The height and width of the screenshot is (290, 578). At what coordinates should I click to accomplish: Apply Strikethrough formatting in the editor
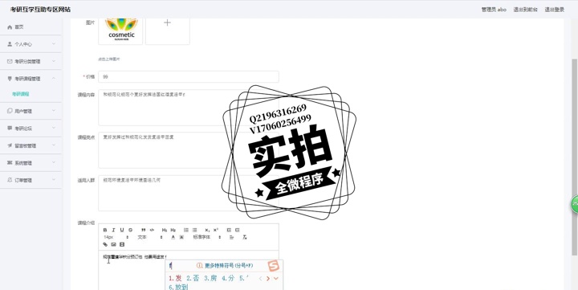(130, 230)
